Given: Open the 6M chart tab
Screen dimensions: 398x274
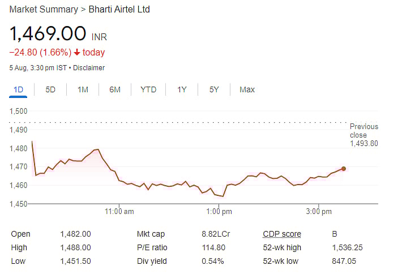Looking at the screenshot, I should 115,89.
